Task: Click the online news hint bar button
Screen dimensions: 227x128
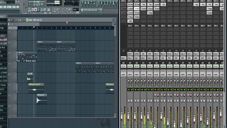Action: click(x=92, y=10)
